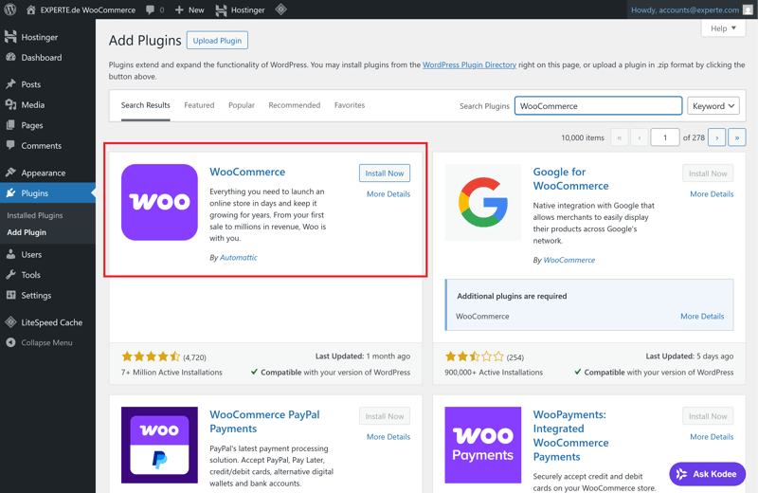Click the Search Plugins input field

coord(598,106)
